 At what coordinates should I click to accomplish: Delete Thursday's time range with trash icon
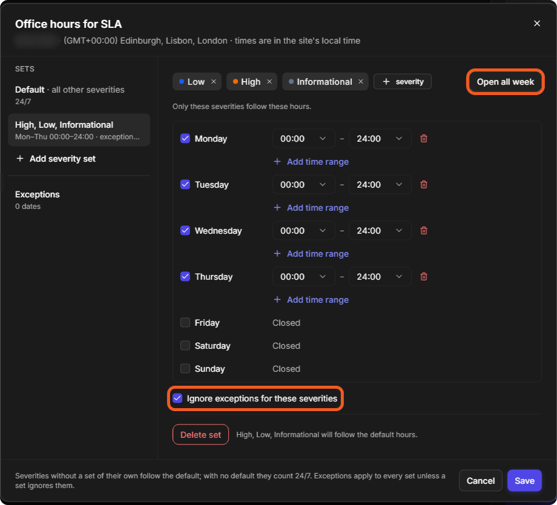click(x=423, y=277)
